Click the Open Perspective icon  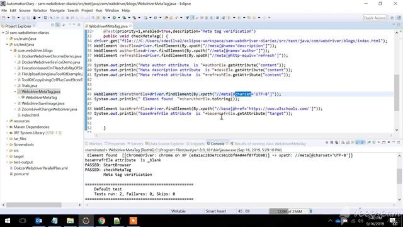(392, 18)
